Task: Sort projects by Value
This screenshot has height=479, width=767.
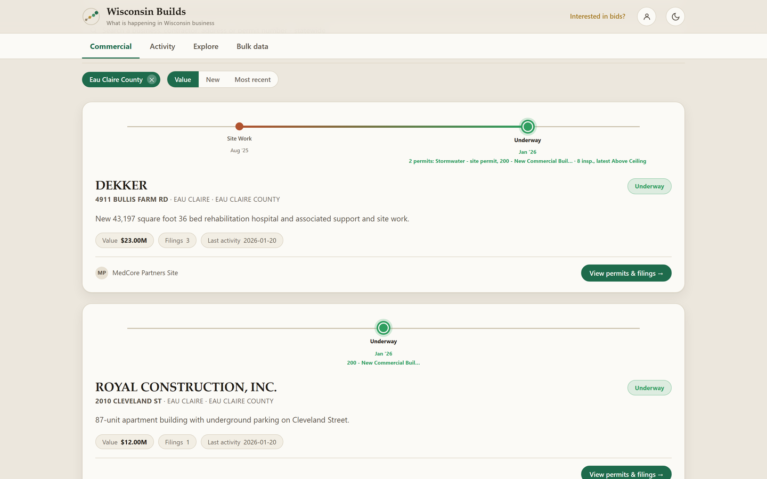Action: pyautogui.click(x=183, y=79)
